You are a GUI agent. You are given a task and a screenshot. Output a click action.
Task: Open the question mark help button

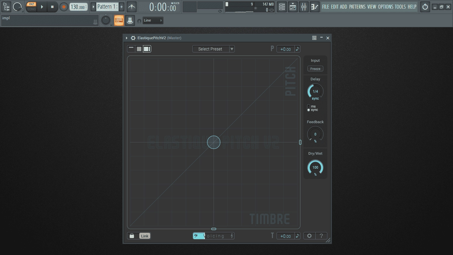click(321, 236)
